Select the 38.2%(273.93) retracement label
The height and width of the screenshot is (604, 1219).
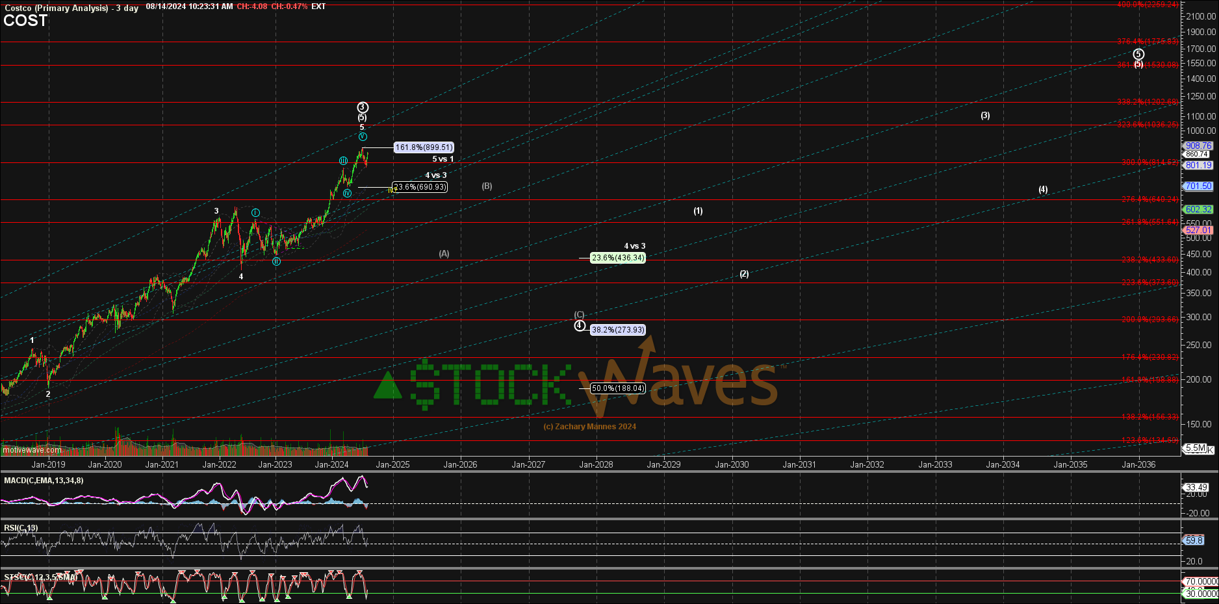coord(618,330)
